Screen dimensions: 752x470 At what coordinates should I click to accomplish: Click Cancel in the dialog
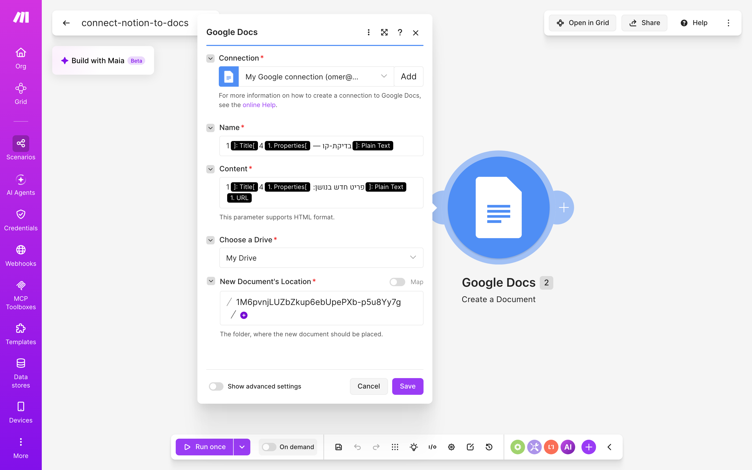pos(368,386)
